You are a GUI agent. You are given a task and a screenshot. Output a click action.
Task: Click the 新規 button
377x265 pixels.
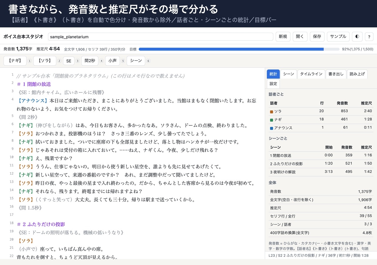click(x=283, y=37)
